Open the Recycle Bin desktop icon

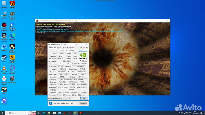(4, 4)
